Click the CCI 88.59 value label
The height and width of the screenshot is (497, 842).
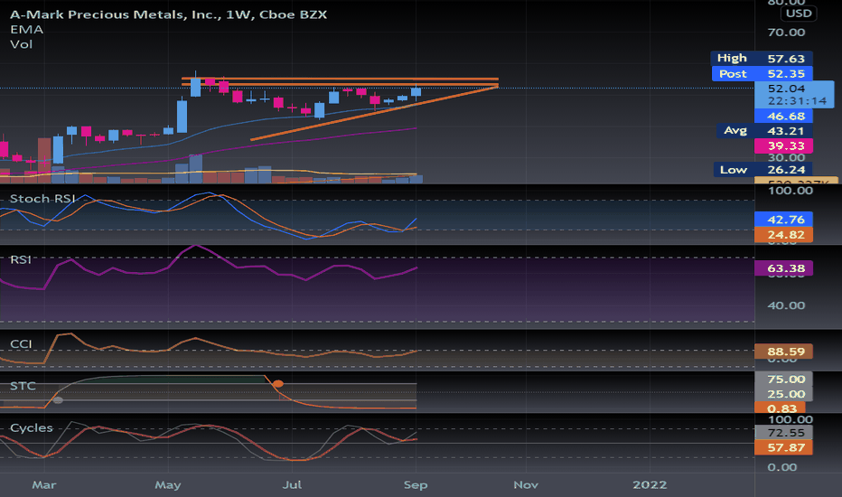click(783, 352)
